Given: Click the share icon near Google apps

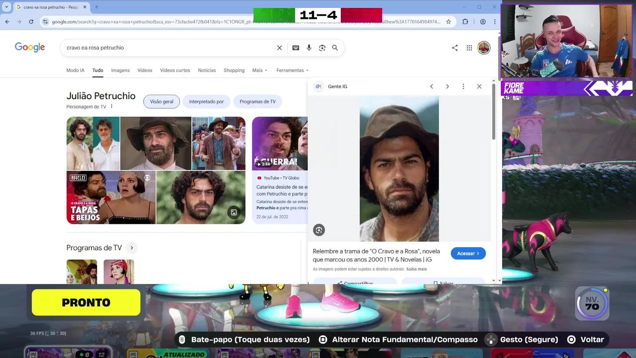Looking at the screenshot, I should [x=455, y=48].
